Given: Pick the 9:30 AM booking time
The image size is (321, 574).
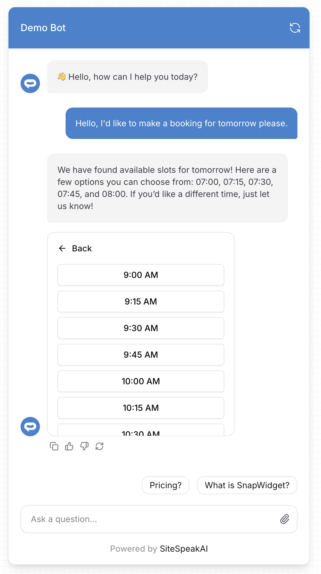Looking at the screenshot, I should (141, 328).
